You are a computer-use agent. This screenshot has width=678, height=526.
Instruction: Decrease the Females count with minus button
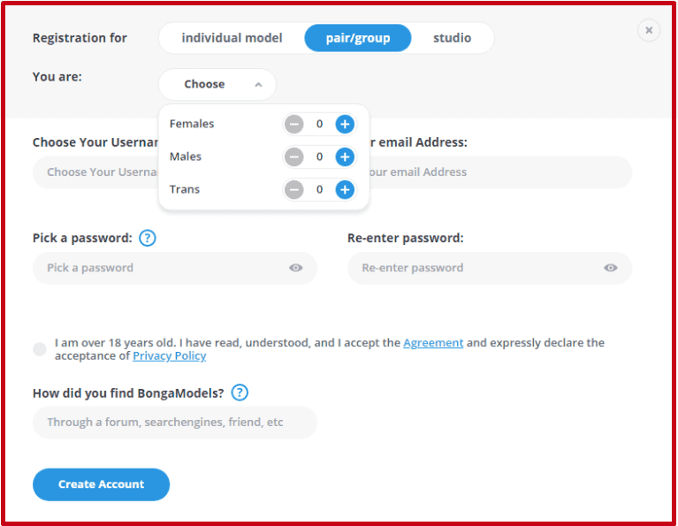[294, 125]
